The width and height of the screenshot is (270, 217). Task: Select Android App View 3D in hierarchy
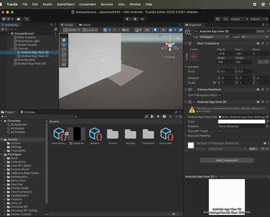pos(32,63)
